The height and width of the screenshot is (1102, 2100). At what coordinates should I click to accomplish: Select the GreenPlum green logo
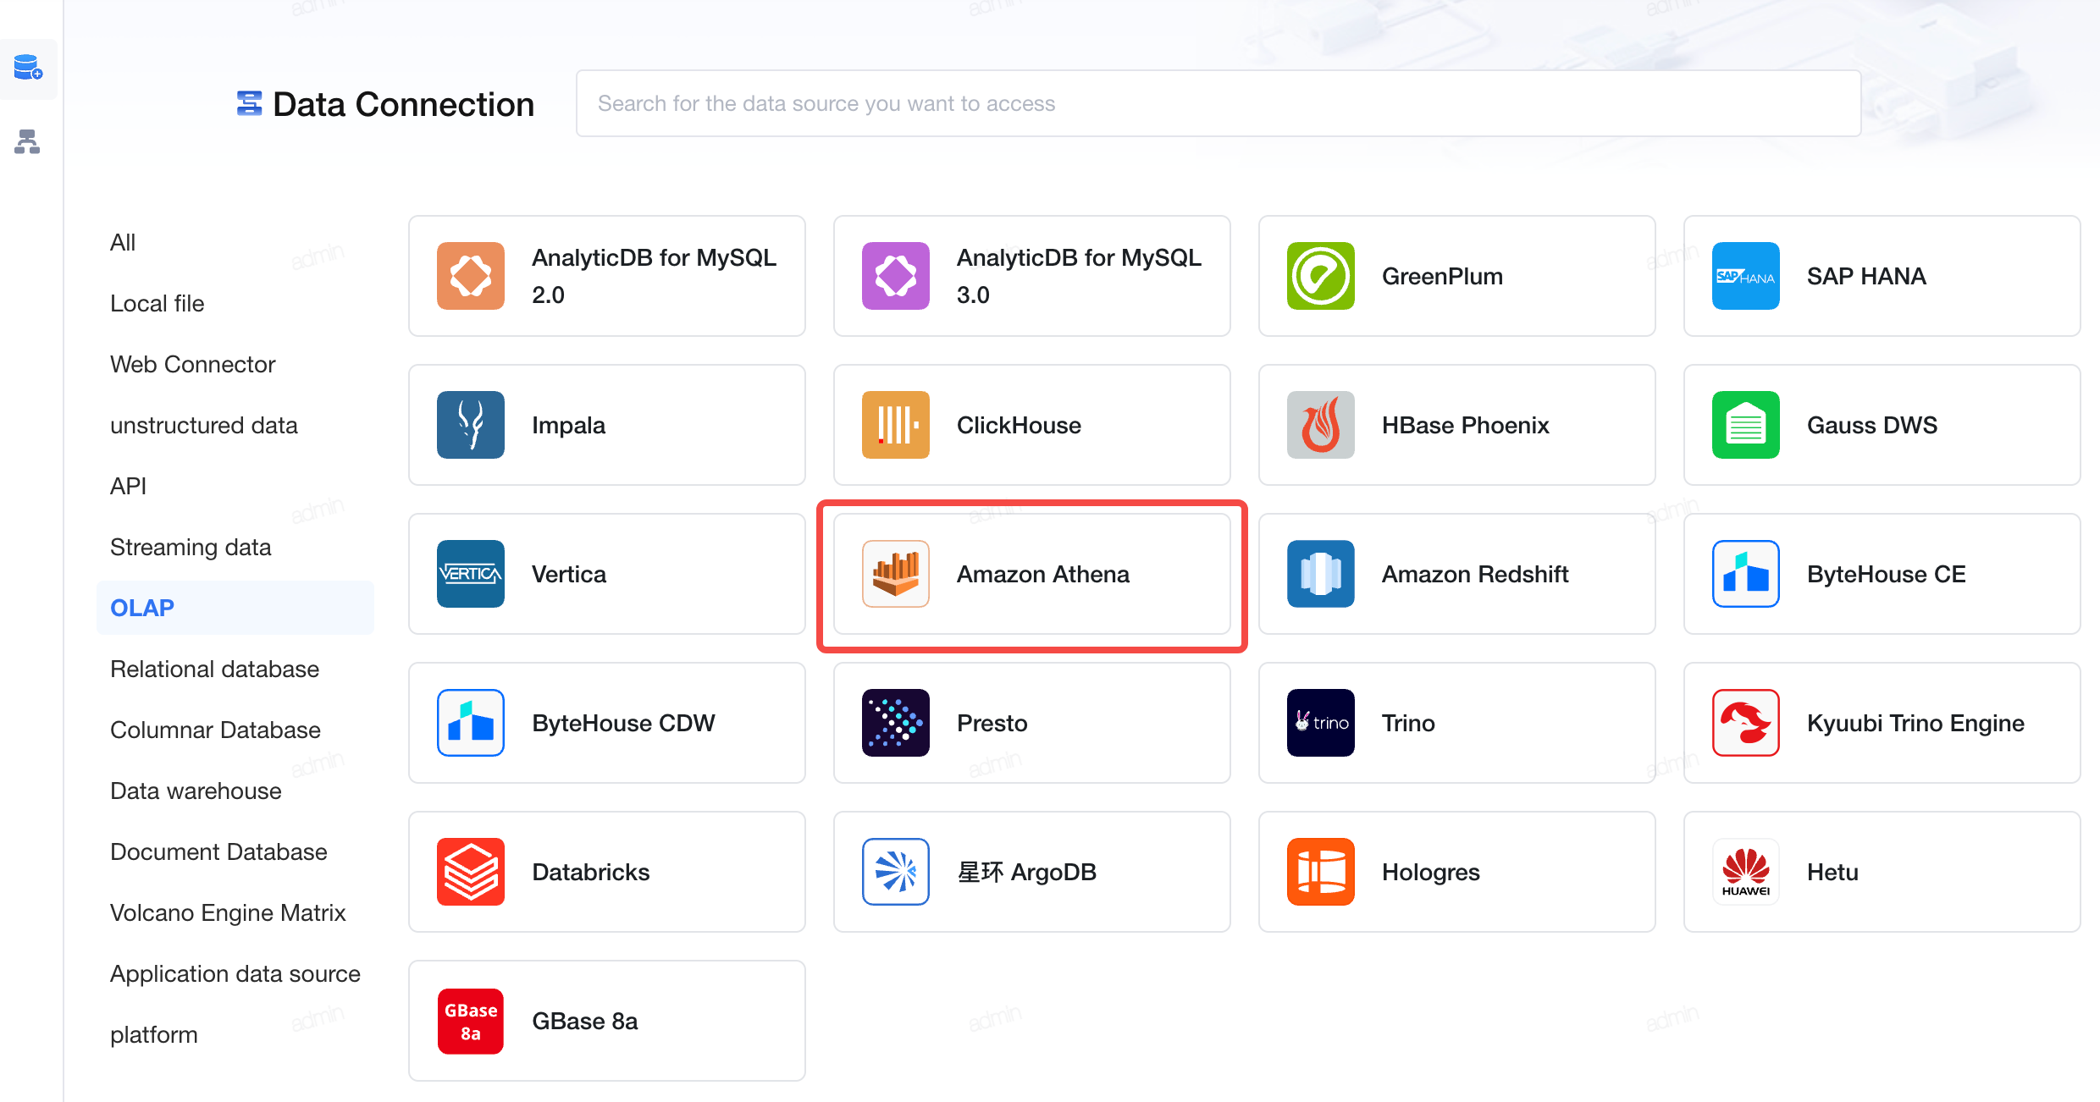click(x=1320, y=276)
